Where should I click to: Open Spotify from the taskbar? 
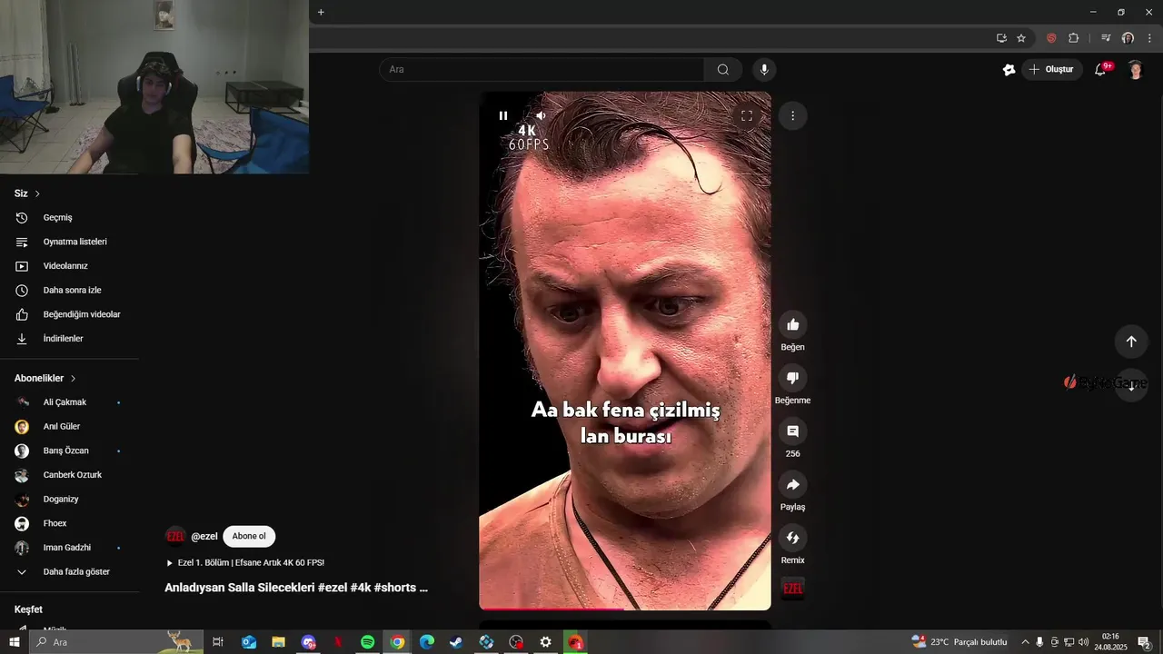click(x=367, y=642)
